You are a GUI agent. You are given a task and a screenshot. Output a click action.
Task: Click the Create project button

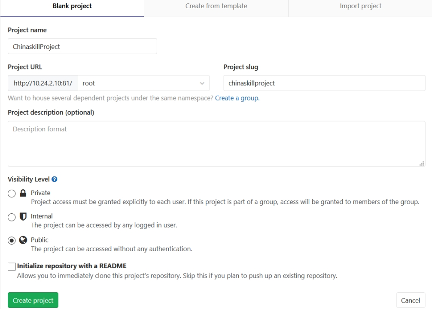point(33,300)
